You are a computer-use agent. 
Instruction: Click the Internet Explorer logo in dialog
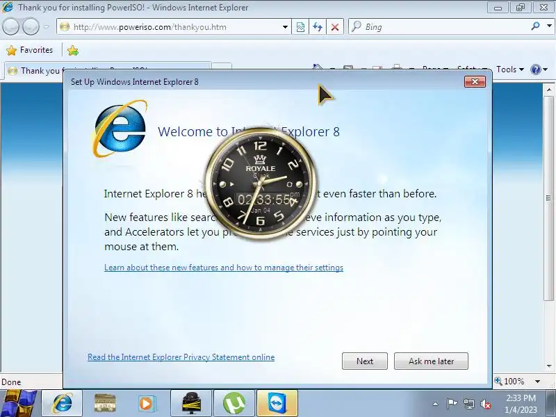coord(120,128)
